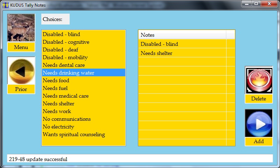Click the blue play-arrow Add icon
The image size is (280, 168).
click(259, 123)
